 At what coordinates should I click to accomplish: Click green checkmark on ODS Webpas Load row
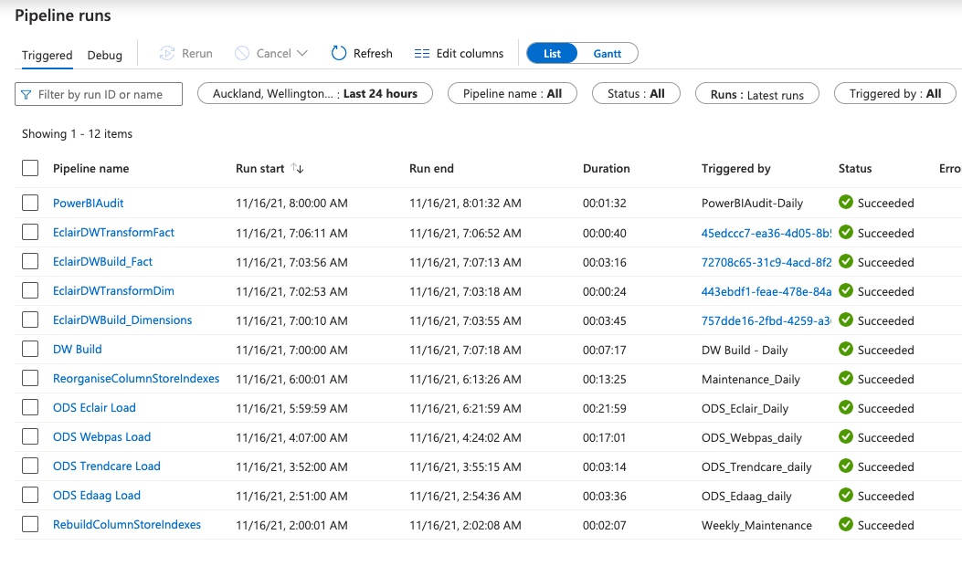[x=846, y=436]
